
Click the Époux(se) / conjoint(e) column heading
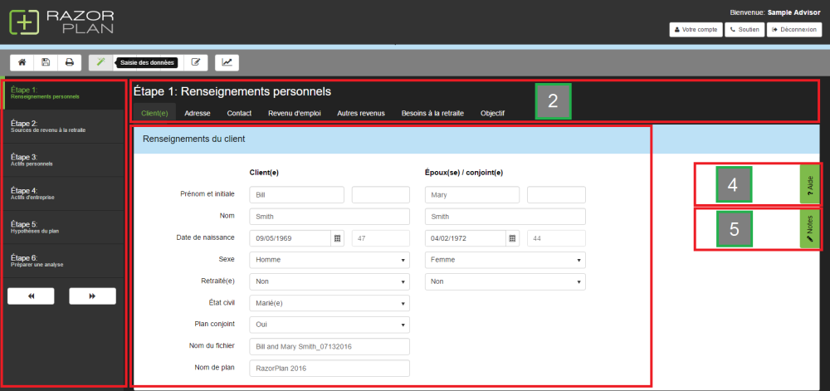tap(464, 172)
